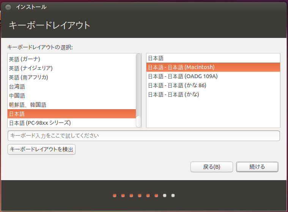Viewport: 288px width, 212px height.
Task: Focus the keyboard test input field
Action: [x=144, y=136]
